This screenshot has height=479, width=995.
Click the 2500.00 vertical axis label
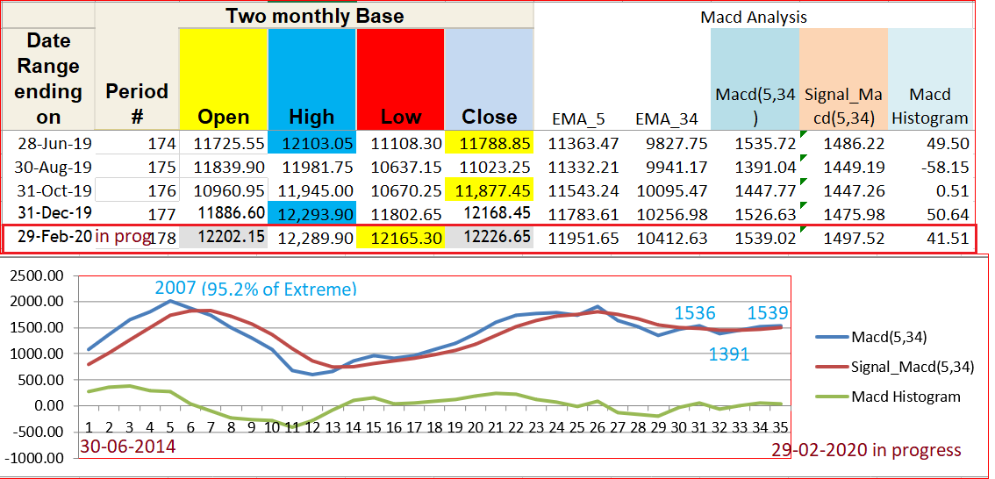pos(38,276)
